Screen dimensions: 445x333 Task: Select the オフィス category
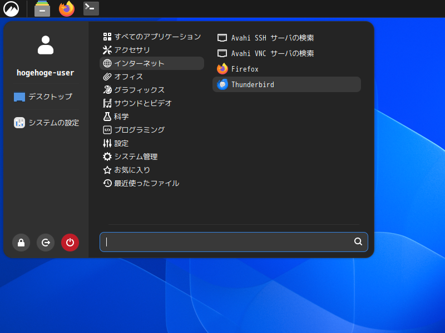coord(152,77)
